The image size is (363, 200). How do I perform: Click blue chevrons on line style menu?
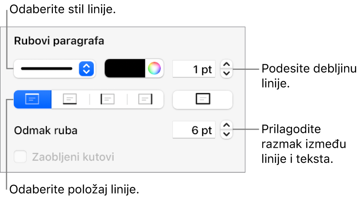86,69
